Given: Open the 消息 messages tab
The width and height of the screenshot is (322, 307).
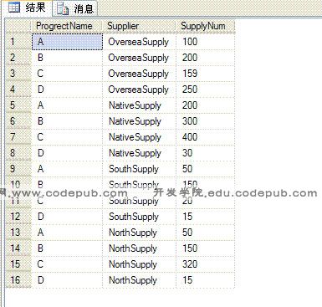Looking at the screenshot, I should [74, 8].
